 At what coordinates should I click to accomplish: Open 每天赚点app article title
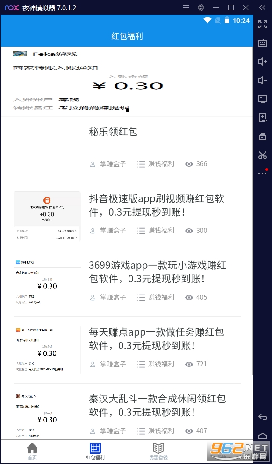tap(157, 338)
